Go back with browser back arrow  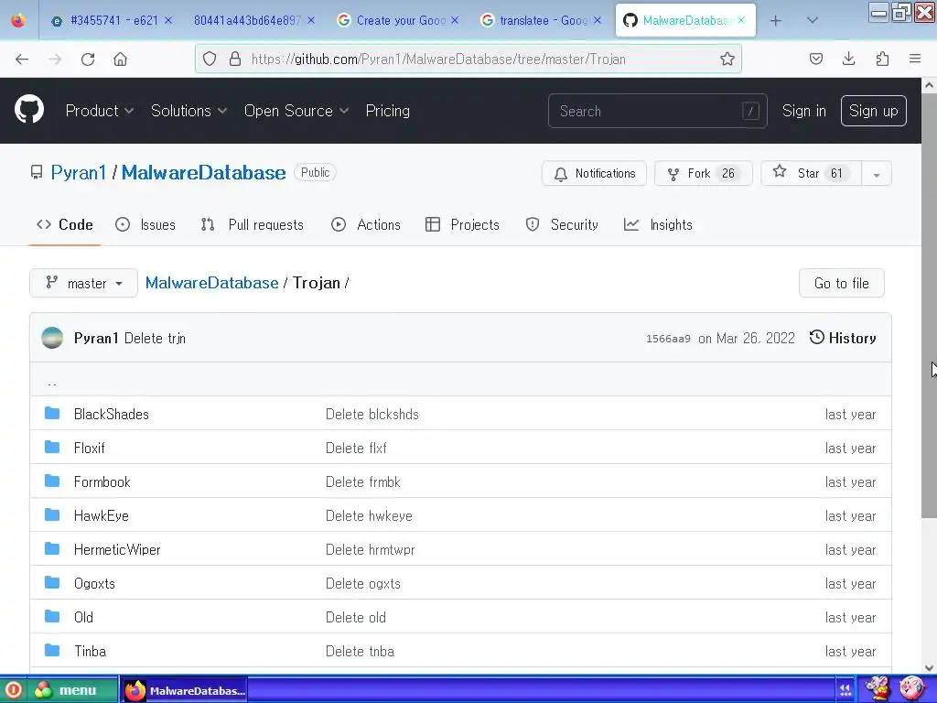click(x=22, y=59)
